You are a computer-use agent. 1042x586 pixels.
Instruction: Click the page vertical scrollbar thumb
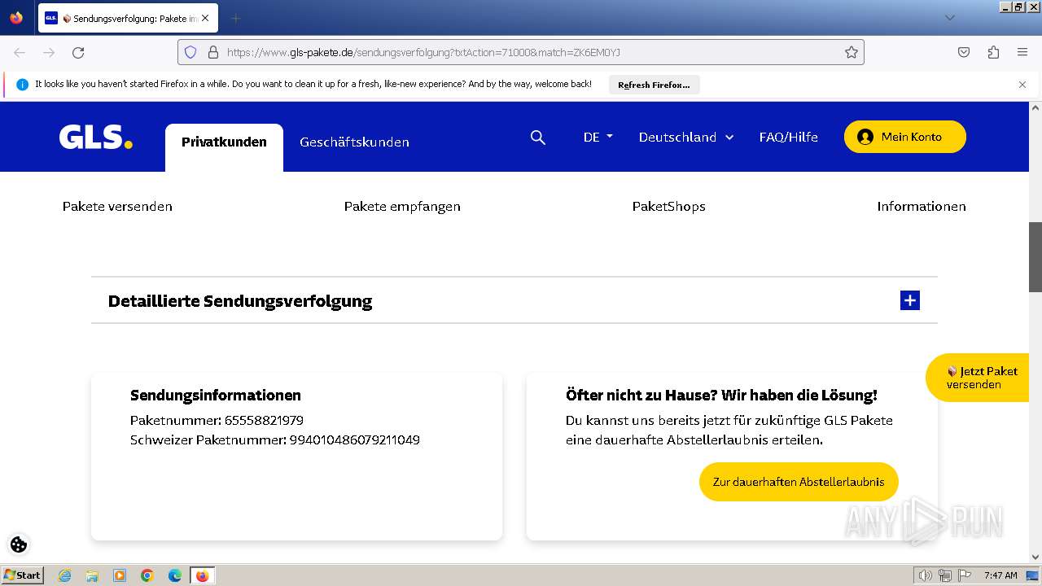(1035, 257)
